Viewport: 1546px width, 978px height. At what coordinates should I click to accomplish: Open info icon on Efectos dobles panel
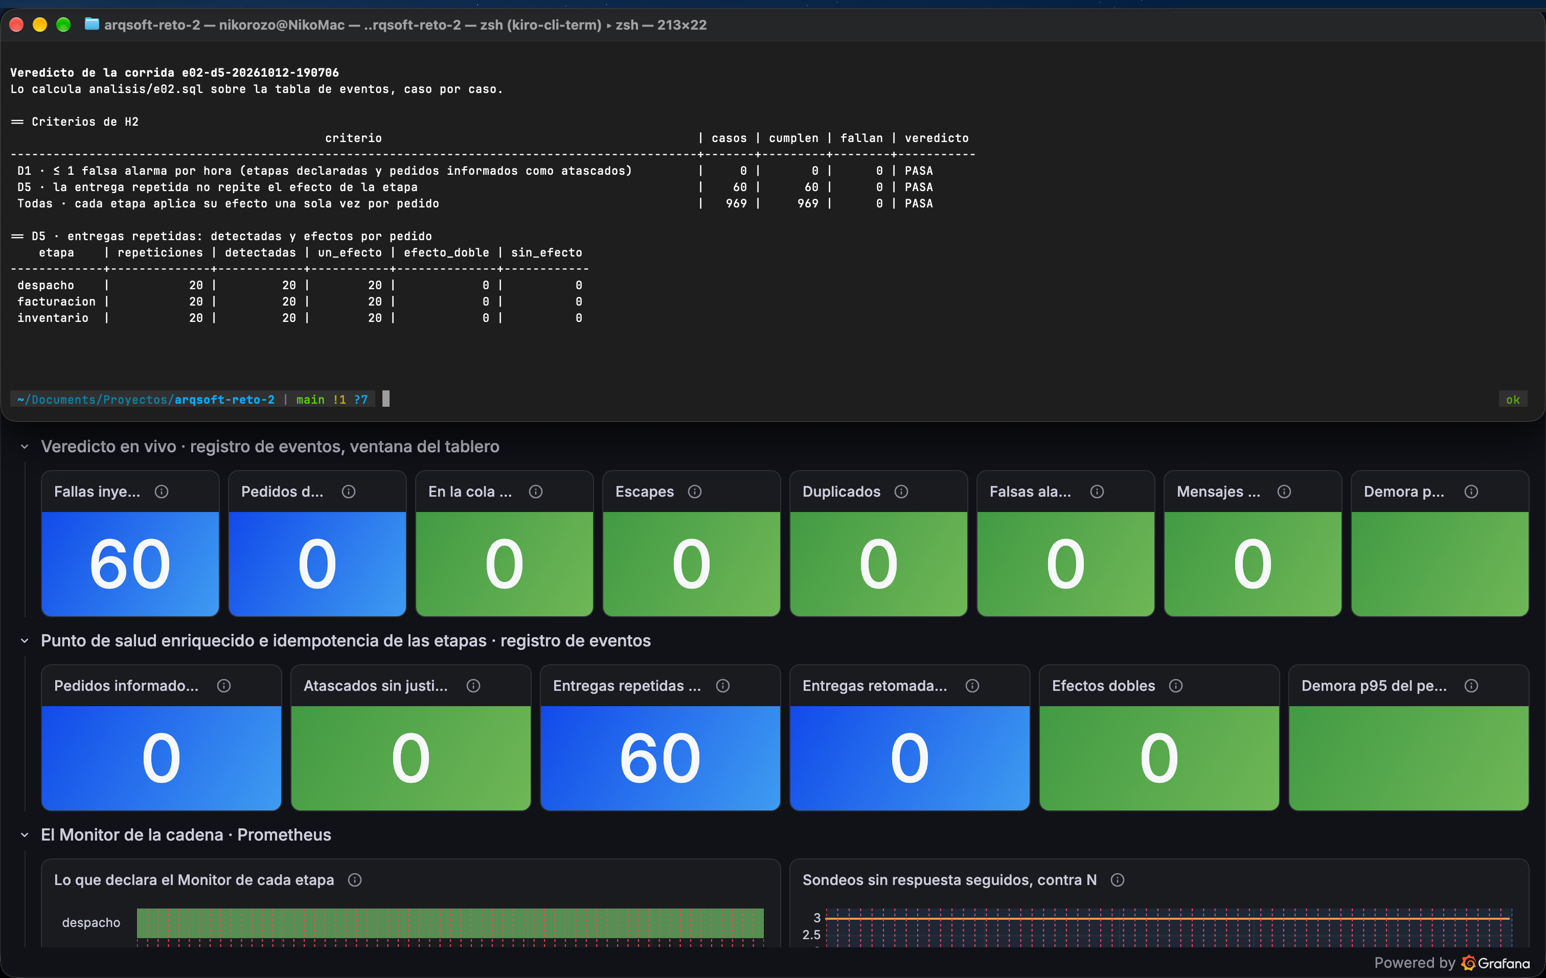click(x=1176, y=686)
